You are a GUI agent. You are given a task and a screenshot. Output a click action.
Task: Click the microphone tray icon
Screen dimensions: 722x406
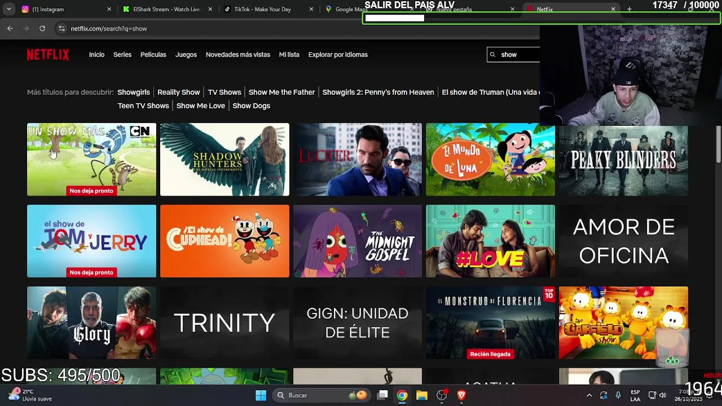pos(618,395)
